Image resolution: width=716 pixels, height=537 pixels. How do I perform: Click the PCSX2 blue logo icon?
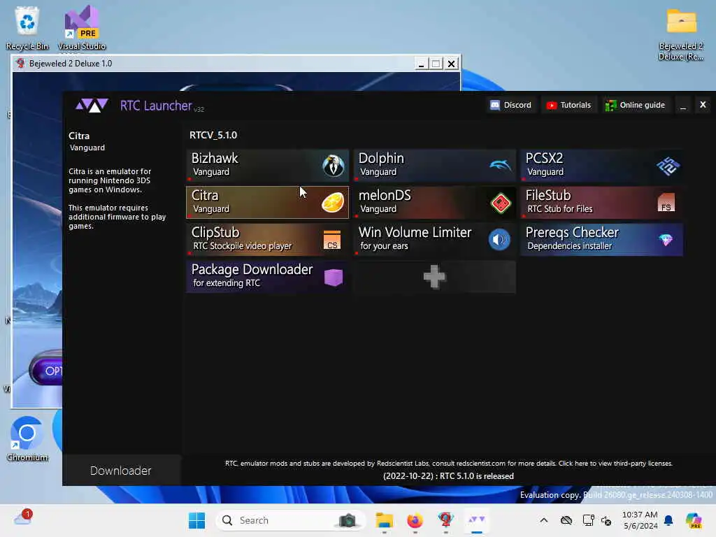tap(668, 166)
